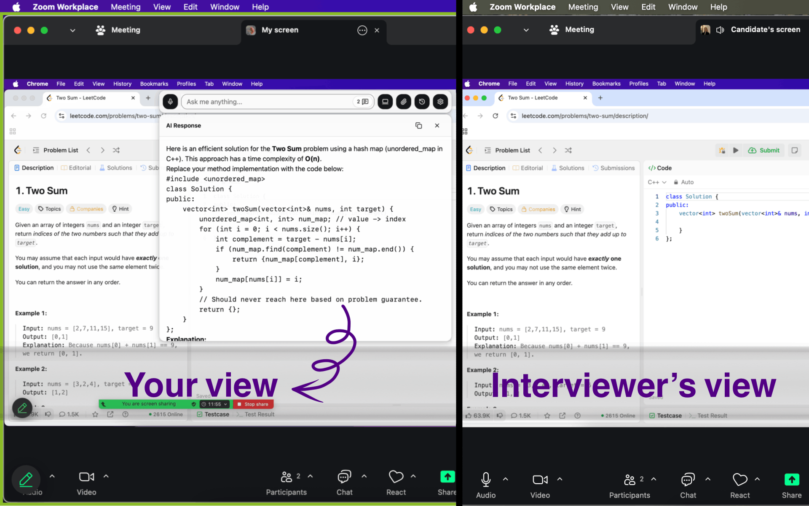
Task: Copy the AI Response with copy icon
Action: coord(419,126)
